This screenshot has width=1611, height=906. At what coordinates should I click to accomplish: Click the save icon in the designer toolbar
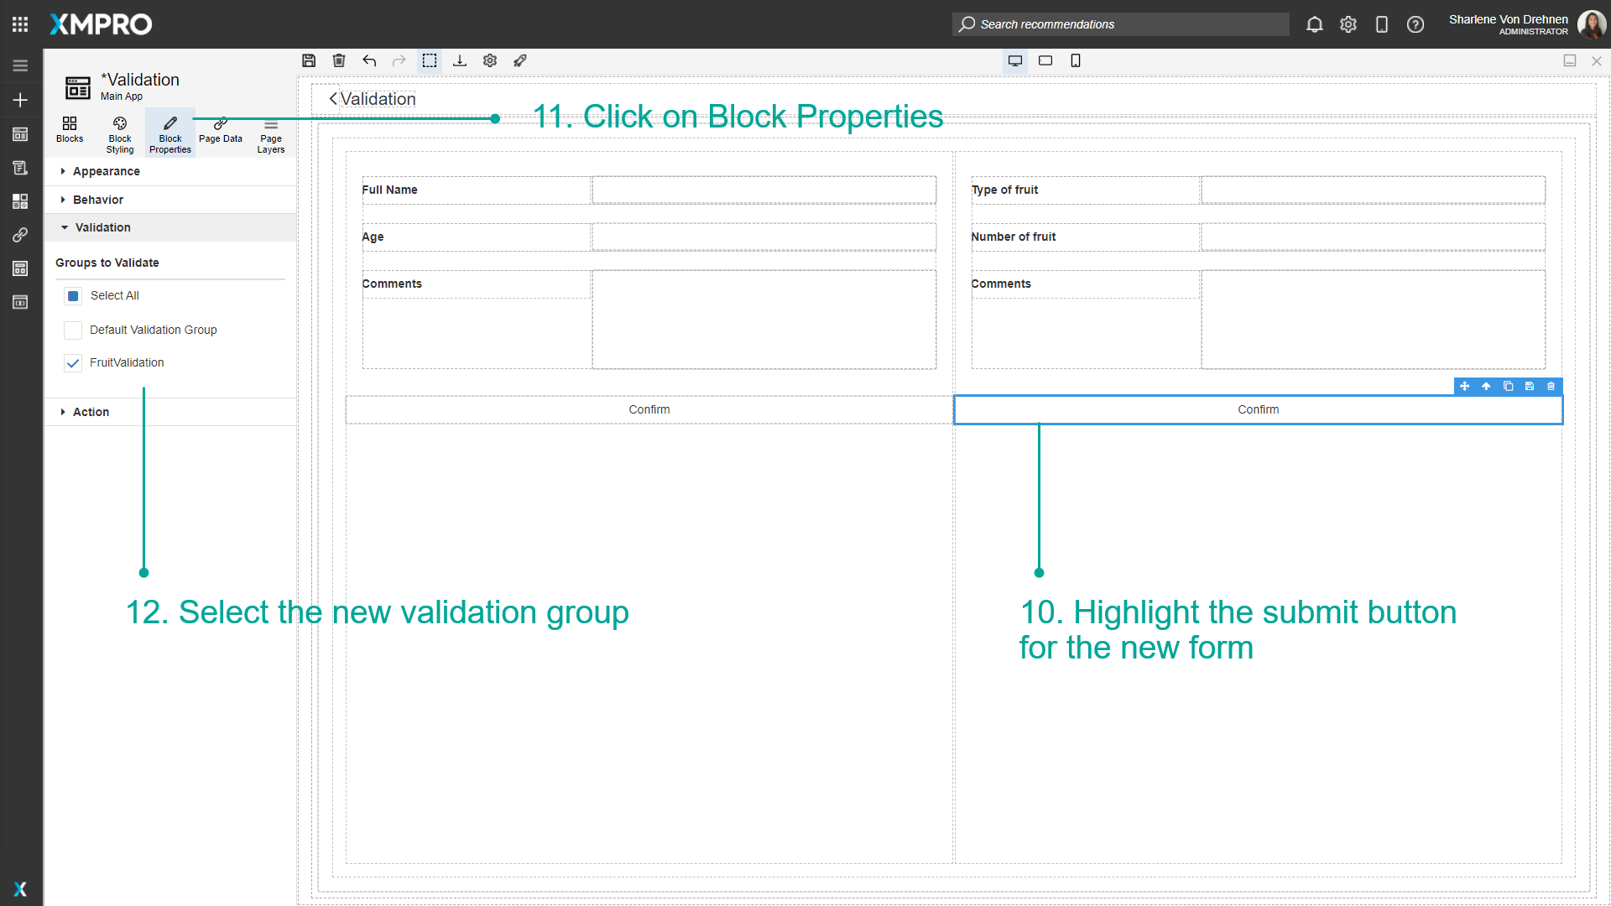pos(309,60)
